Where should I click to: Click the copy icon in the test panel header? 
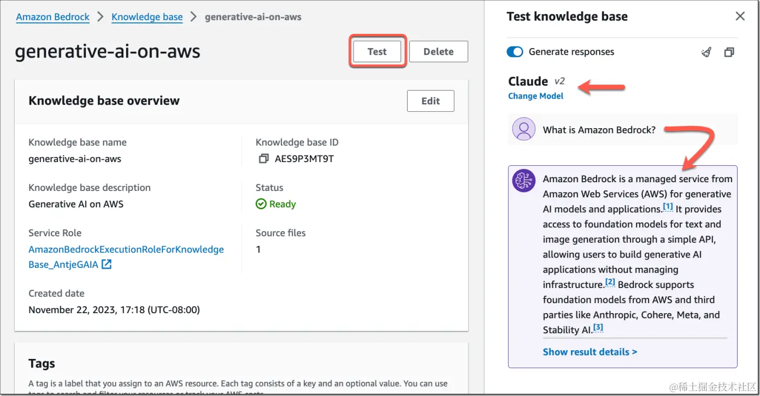coord(729,52)
